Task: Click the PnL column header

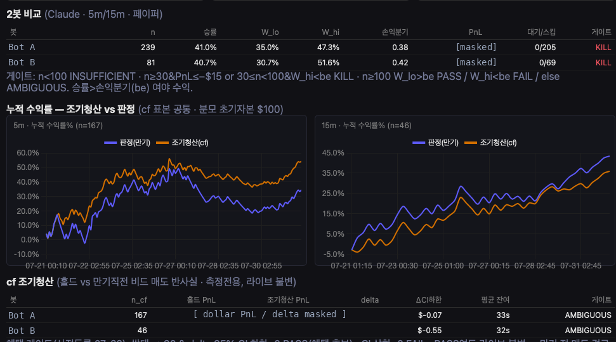Action: (x=475, y=32)
